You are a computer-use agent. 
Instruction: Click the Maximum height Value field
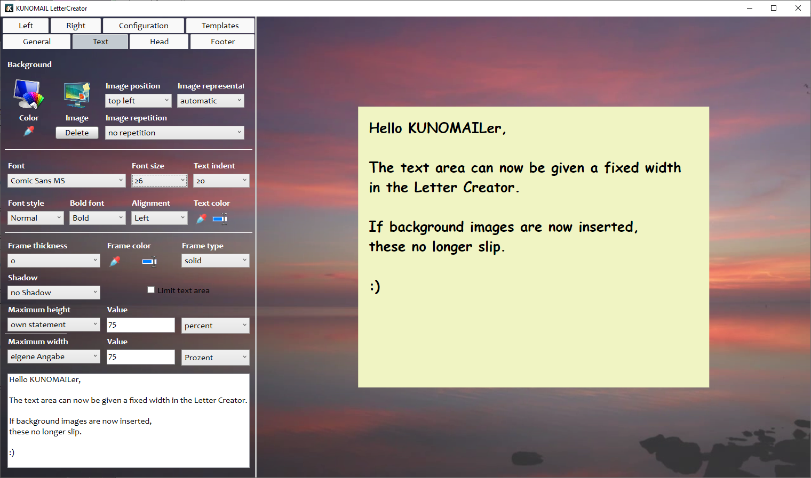[141, 325]
